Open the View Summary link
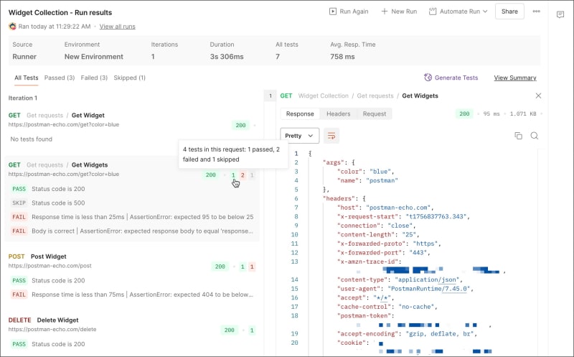Image resolution: width=574 pixels, height=357 pixels. (514, 78)
